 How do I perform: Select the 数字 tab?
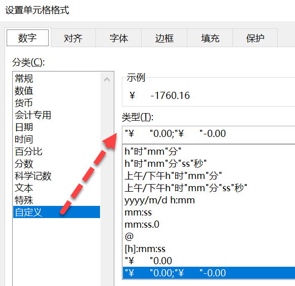tap(27, 38)
